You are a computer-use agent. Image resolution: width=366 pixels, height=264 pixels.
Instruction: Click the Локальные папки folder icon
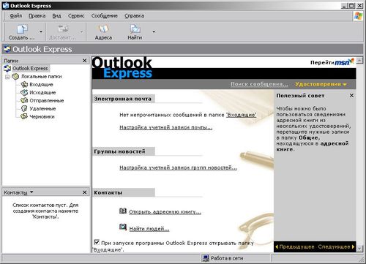coord(15,77)
